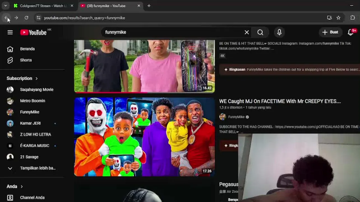Click the Metro Boomin avatar icon
Image resolution: width=360 pixels, height=202 pixels.
pyautogui.click(x=10, y=101)
